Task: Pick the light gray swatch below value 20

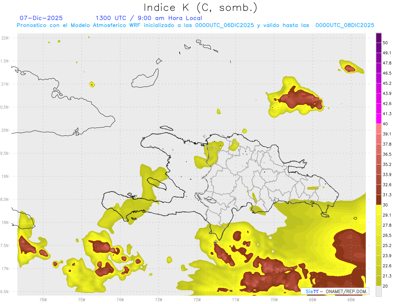Action: coord(379,291)
